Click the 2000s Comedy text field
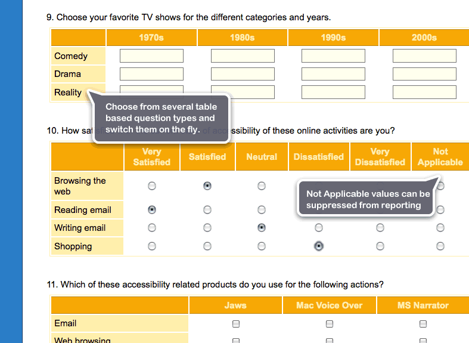Image resolution: width=469 pixels, height=343 pixels. tap(424, 56)
